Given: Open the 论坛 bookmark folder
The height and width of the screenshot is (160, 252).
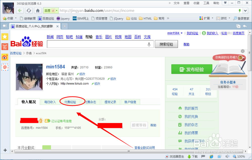Looking at the screenshot, I should pos(132,18).
